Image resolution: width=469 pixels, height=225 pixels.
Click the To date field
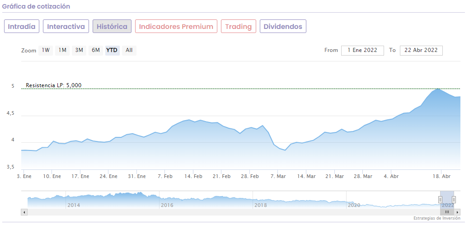tap(421, 50)
